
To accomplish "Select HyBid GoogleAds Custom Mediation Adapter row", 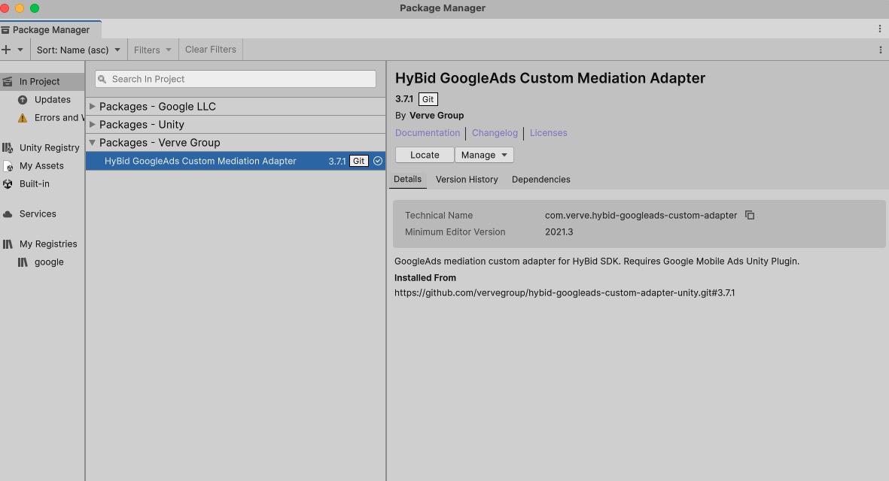I will [x=236, y=161].
